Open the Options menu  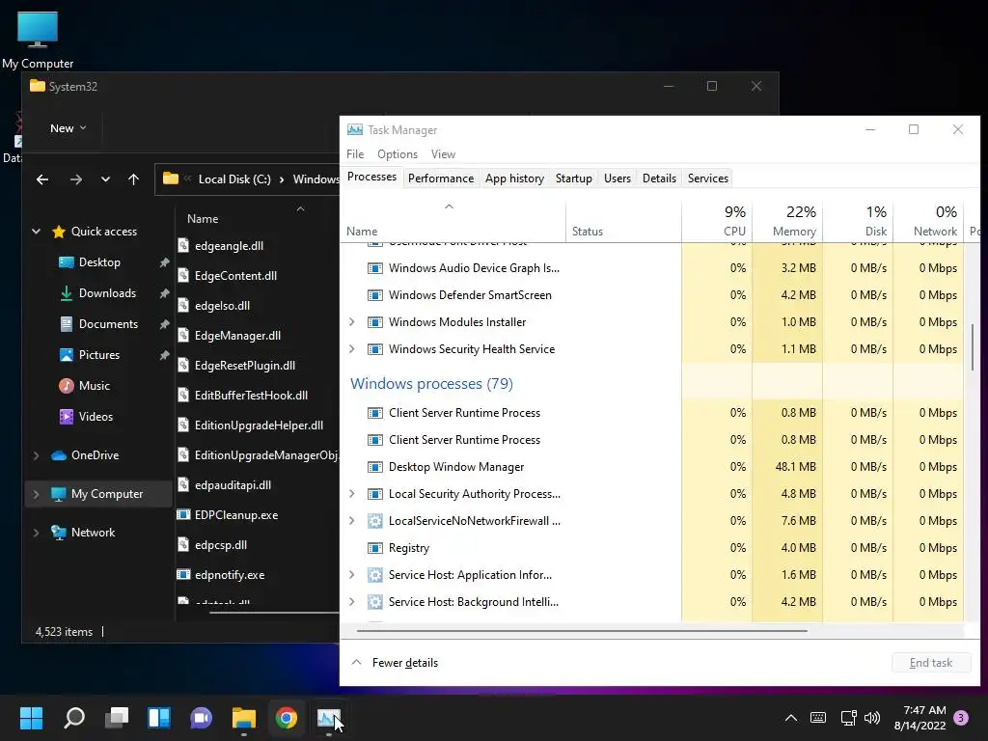click(x=397, y=154)
